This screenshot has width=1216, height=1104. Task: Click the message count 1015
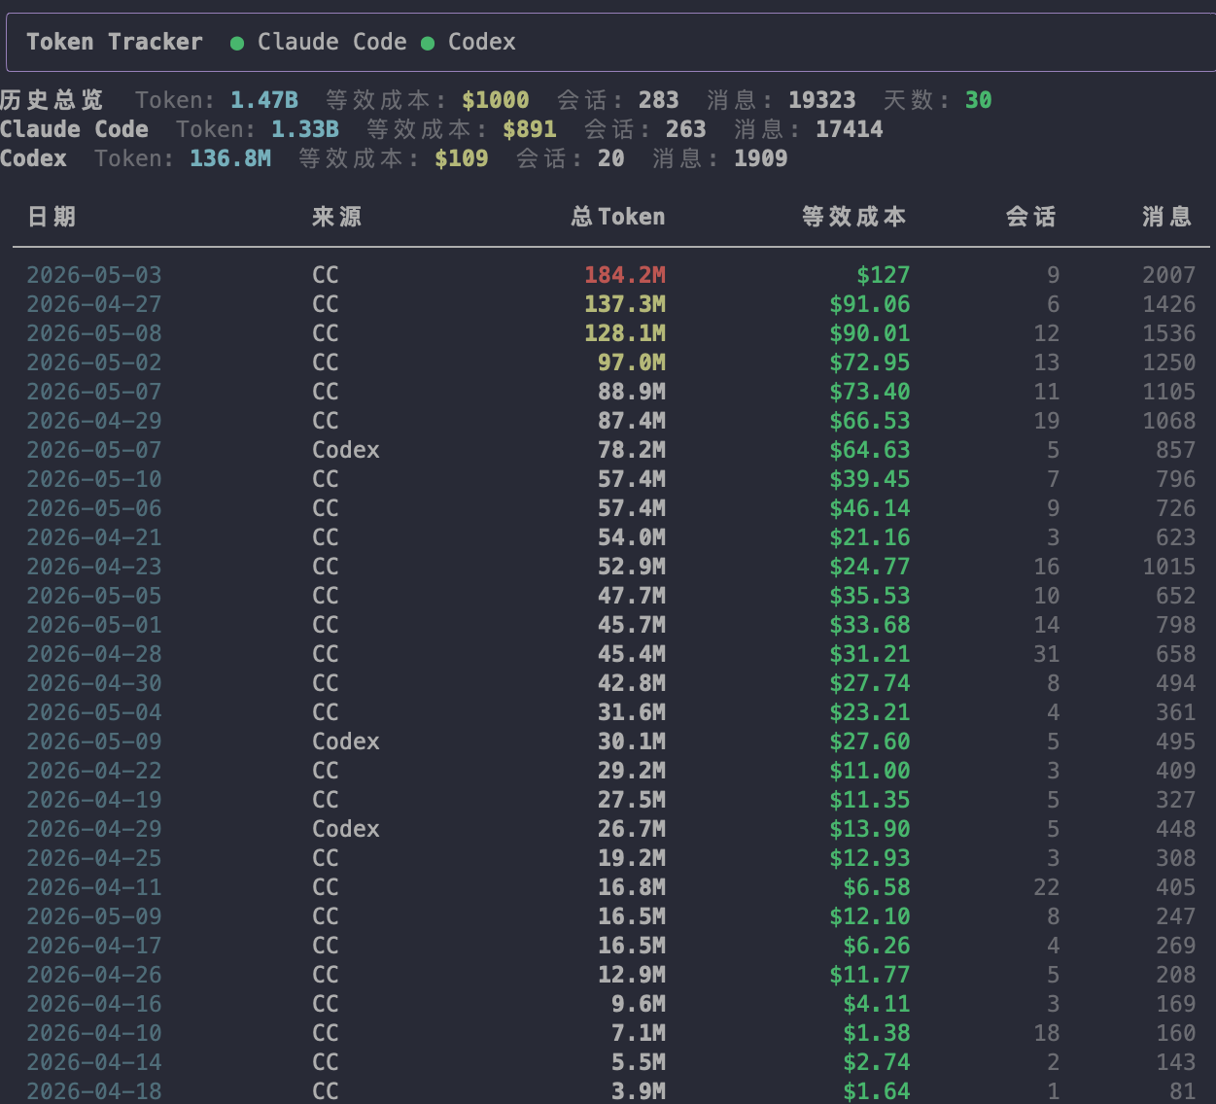pos(1169,567)
